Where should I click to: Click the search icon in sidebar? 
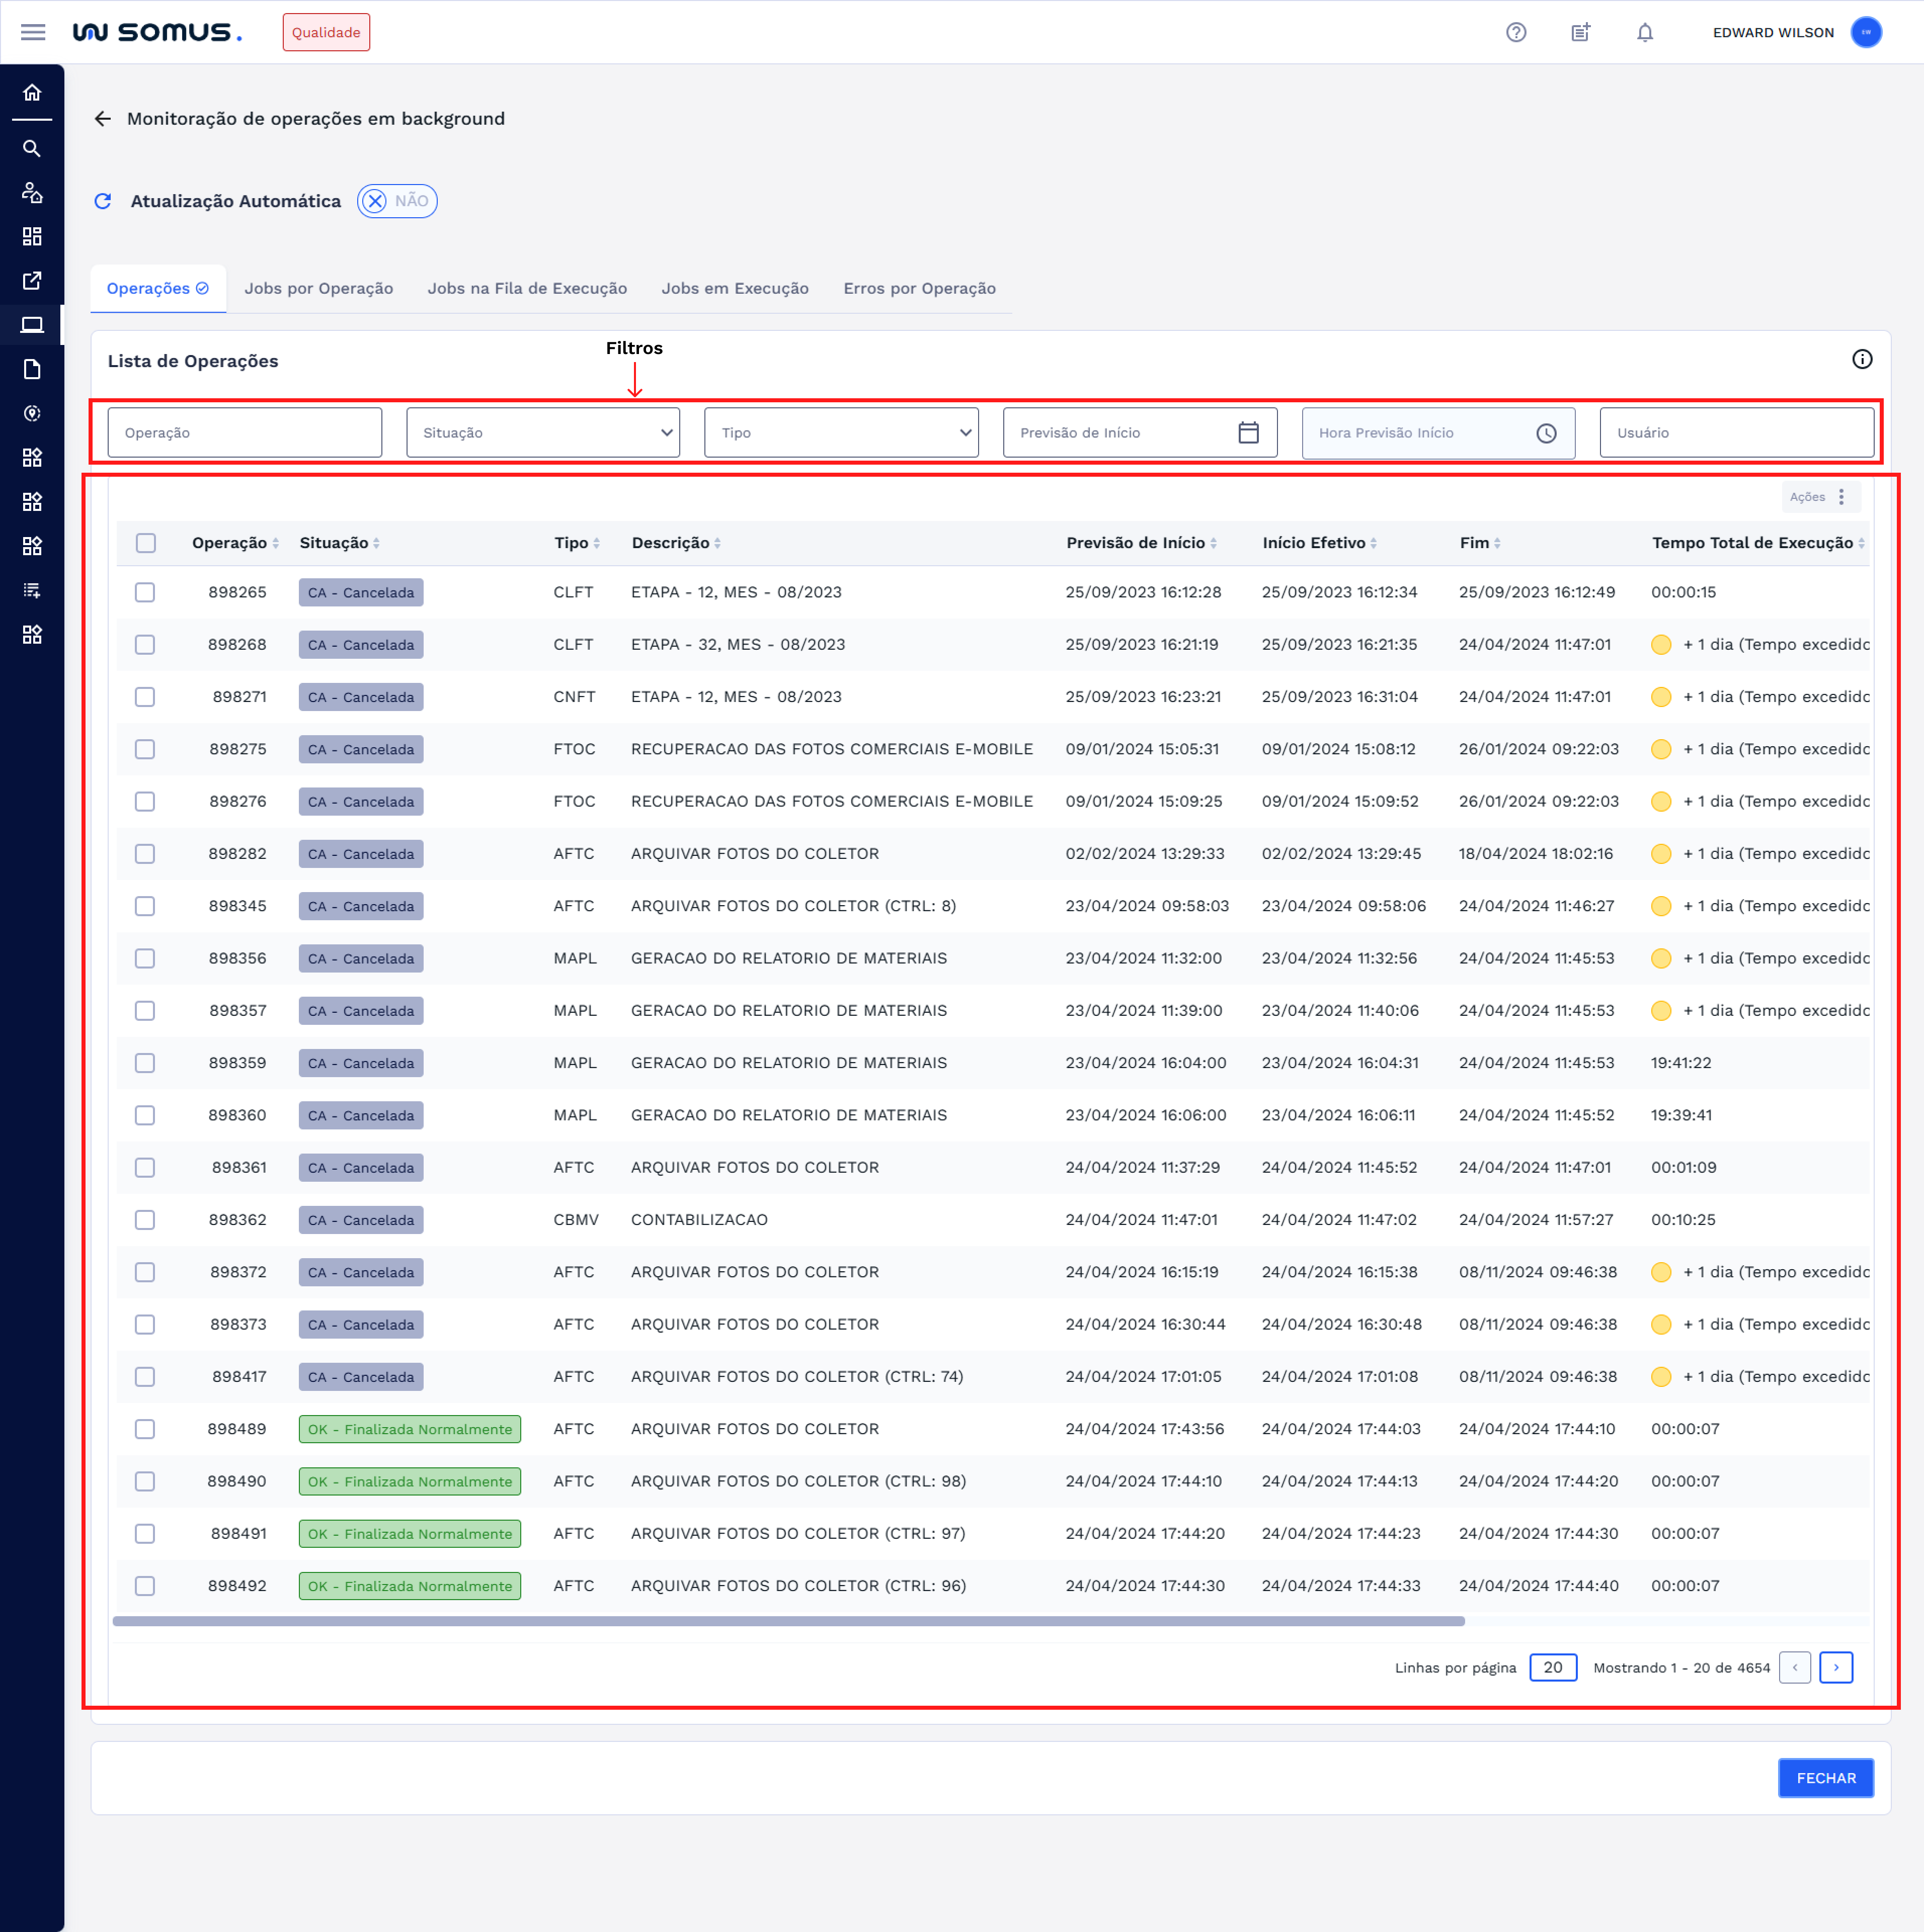pyautogui.click(x=32, y=148)
